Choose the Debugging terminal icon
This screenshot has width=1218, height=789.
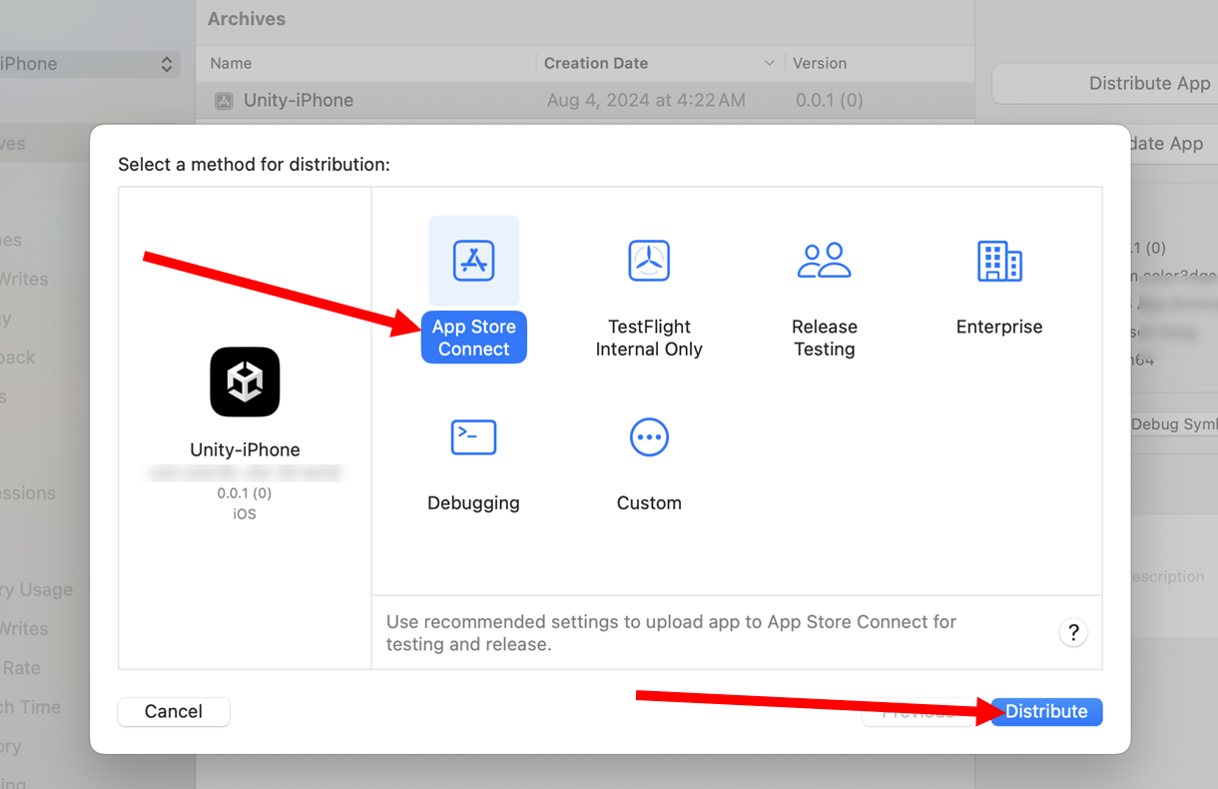pos(473,437)
